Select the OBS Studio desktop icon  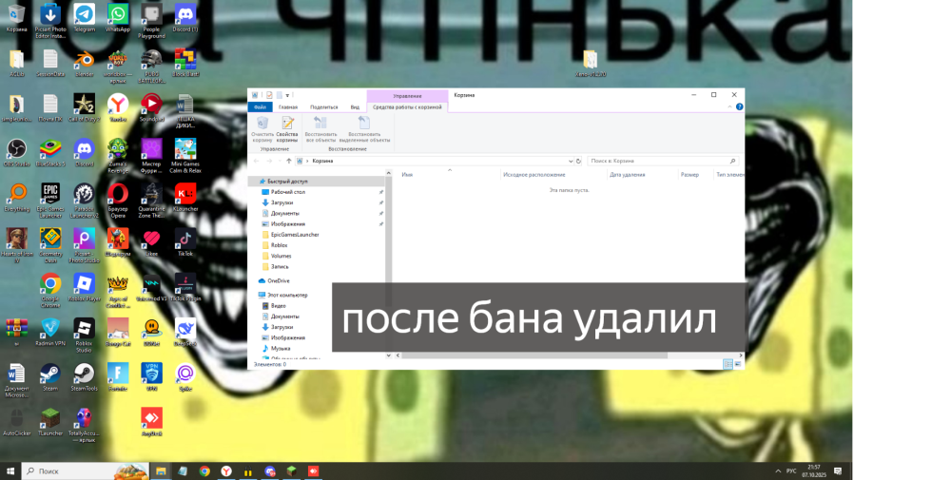point(16,152)
